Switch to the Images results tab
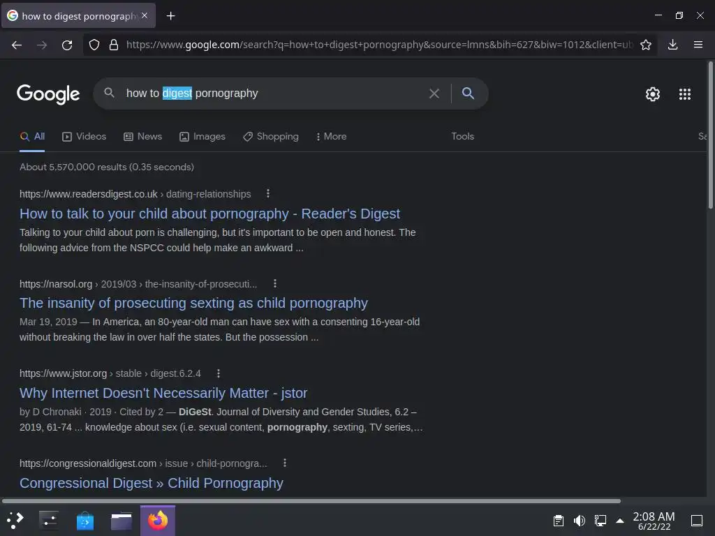Viewport: 715px width, 536px height. 202,136
